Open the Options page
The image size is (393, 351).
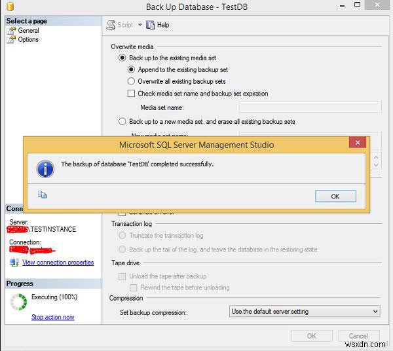coord(28,39)
